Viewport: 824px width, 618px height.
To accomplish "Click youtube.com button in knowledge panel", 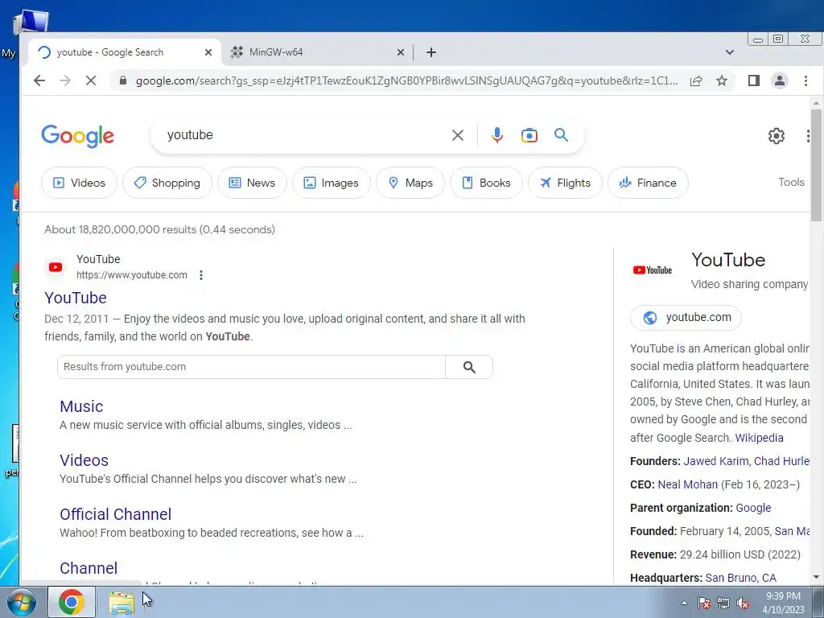I will pos(686,317).
